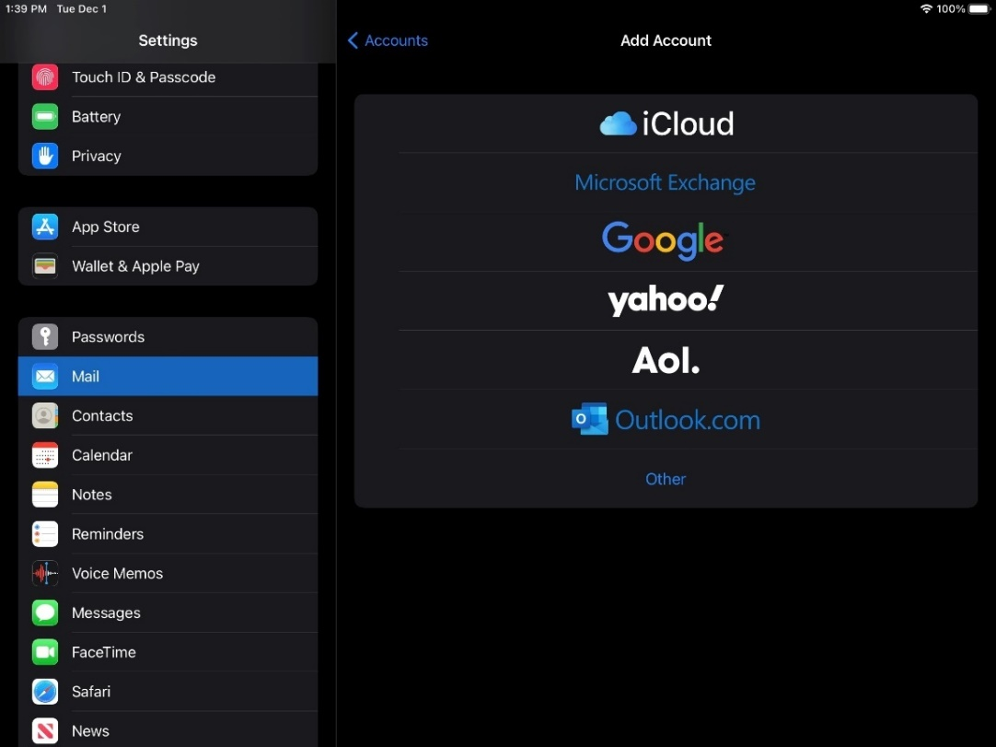
Task: Open Messages settings
Action: pos(168,613)
